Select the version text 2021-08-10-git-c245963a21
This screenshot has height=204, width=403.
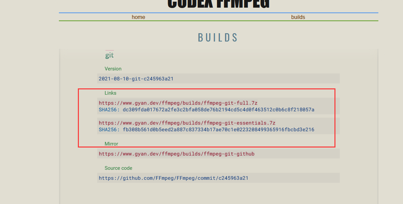(x=136, y=79)
